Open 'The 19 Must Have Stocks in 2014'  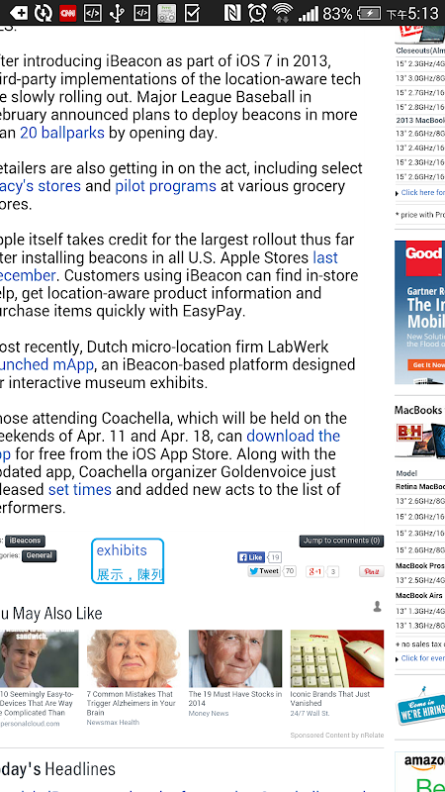235,699
